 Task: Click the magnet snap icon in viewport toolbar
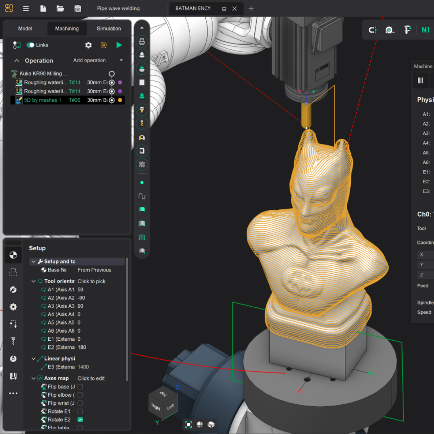[373, 30]
